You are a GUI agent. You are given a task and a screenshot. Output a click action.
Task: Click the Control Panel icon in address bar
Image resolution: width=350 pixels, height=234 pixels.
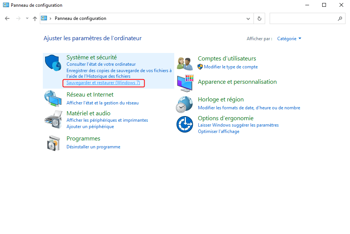[44, 18]
